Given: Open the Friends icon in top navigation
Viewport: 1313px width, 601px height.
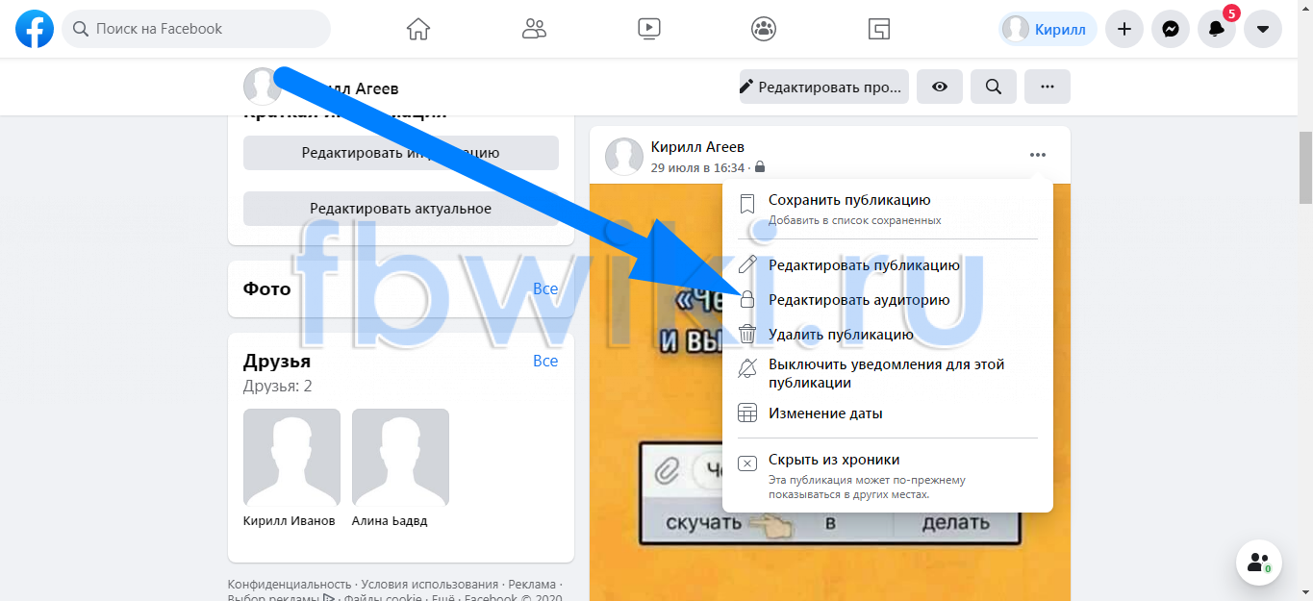Looking at the screenshot, I should click(534, 29).
